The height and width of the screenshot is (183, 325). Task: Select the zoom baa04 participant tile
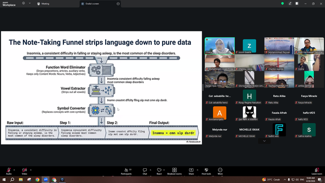coord(249,46)
